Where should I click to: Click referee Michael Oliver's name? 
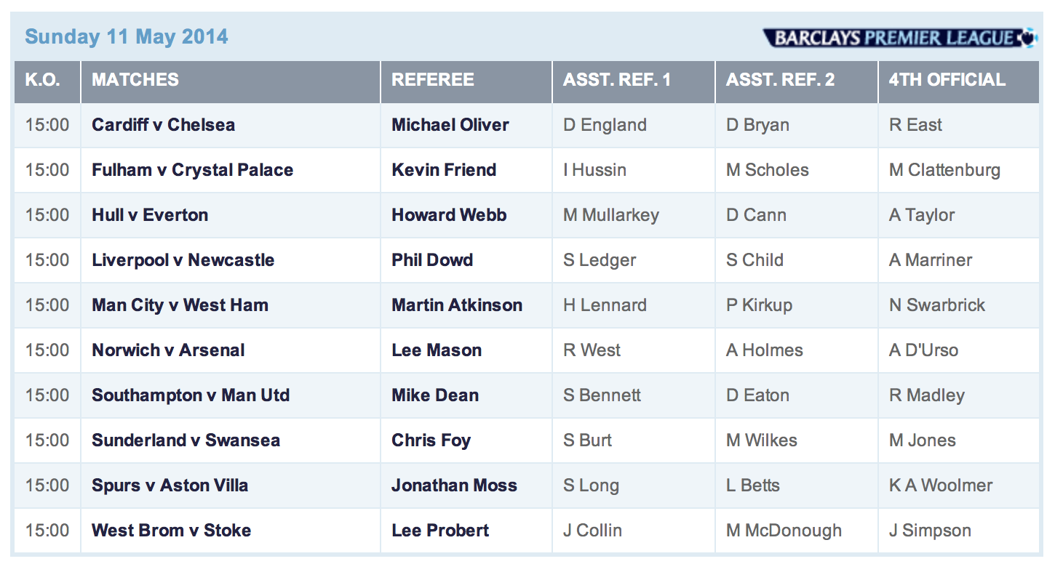point(450,125)
